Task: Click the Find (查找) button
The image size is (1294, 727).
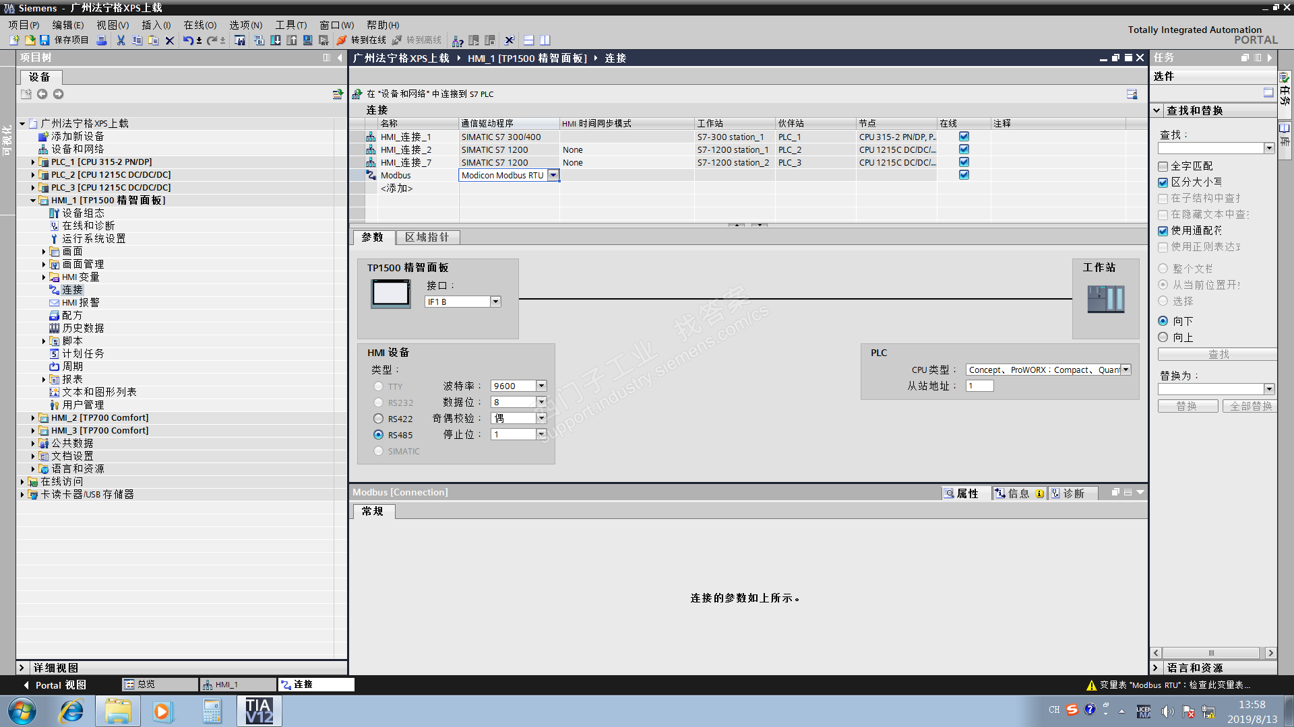Action: (1217, 354)
